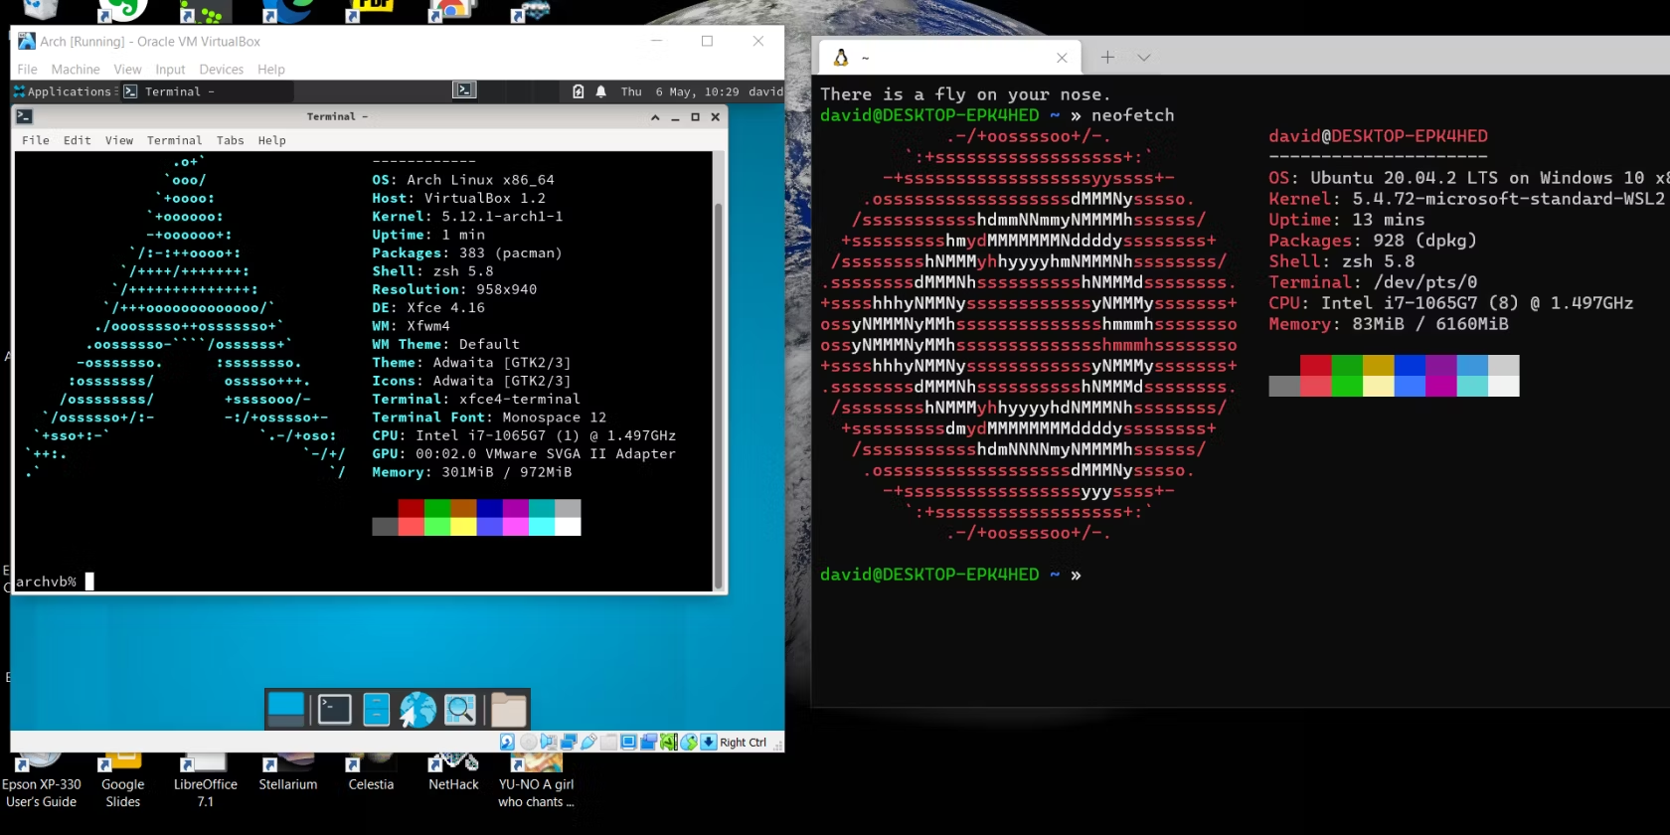Open the tab dropdown arrow in Windows Terminal

coord(1143,58)
